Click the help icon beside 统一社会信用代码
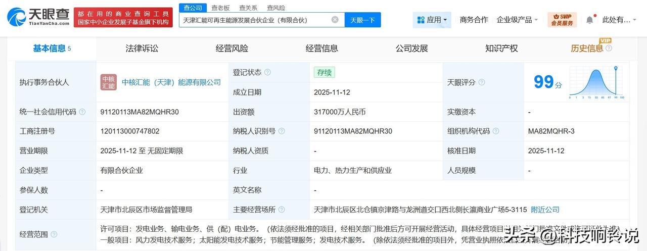The width and height of the screenshot is (647, 251). (82, 112)
